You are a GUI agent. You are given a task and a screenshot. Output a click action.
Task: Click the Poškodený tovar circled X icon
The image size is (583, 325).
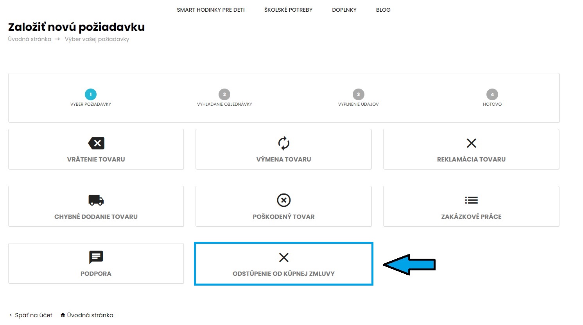pos(283,200)
